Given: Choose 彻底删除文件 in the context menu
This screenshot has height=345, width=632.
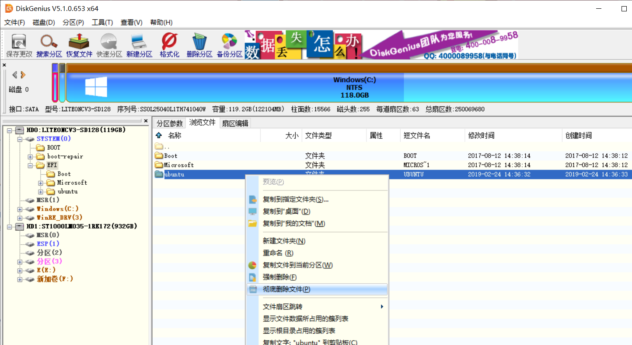Looking at the screenshot, I should tap(286, 289).
